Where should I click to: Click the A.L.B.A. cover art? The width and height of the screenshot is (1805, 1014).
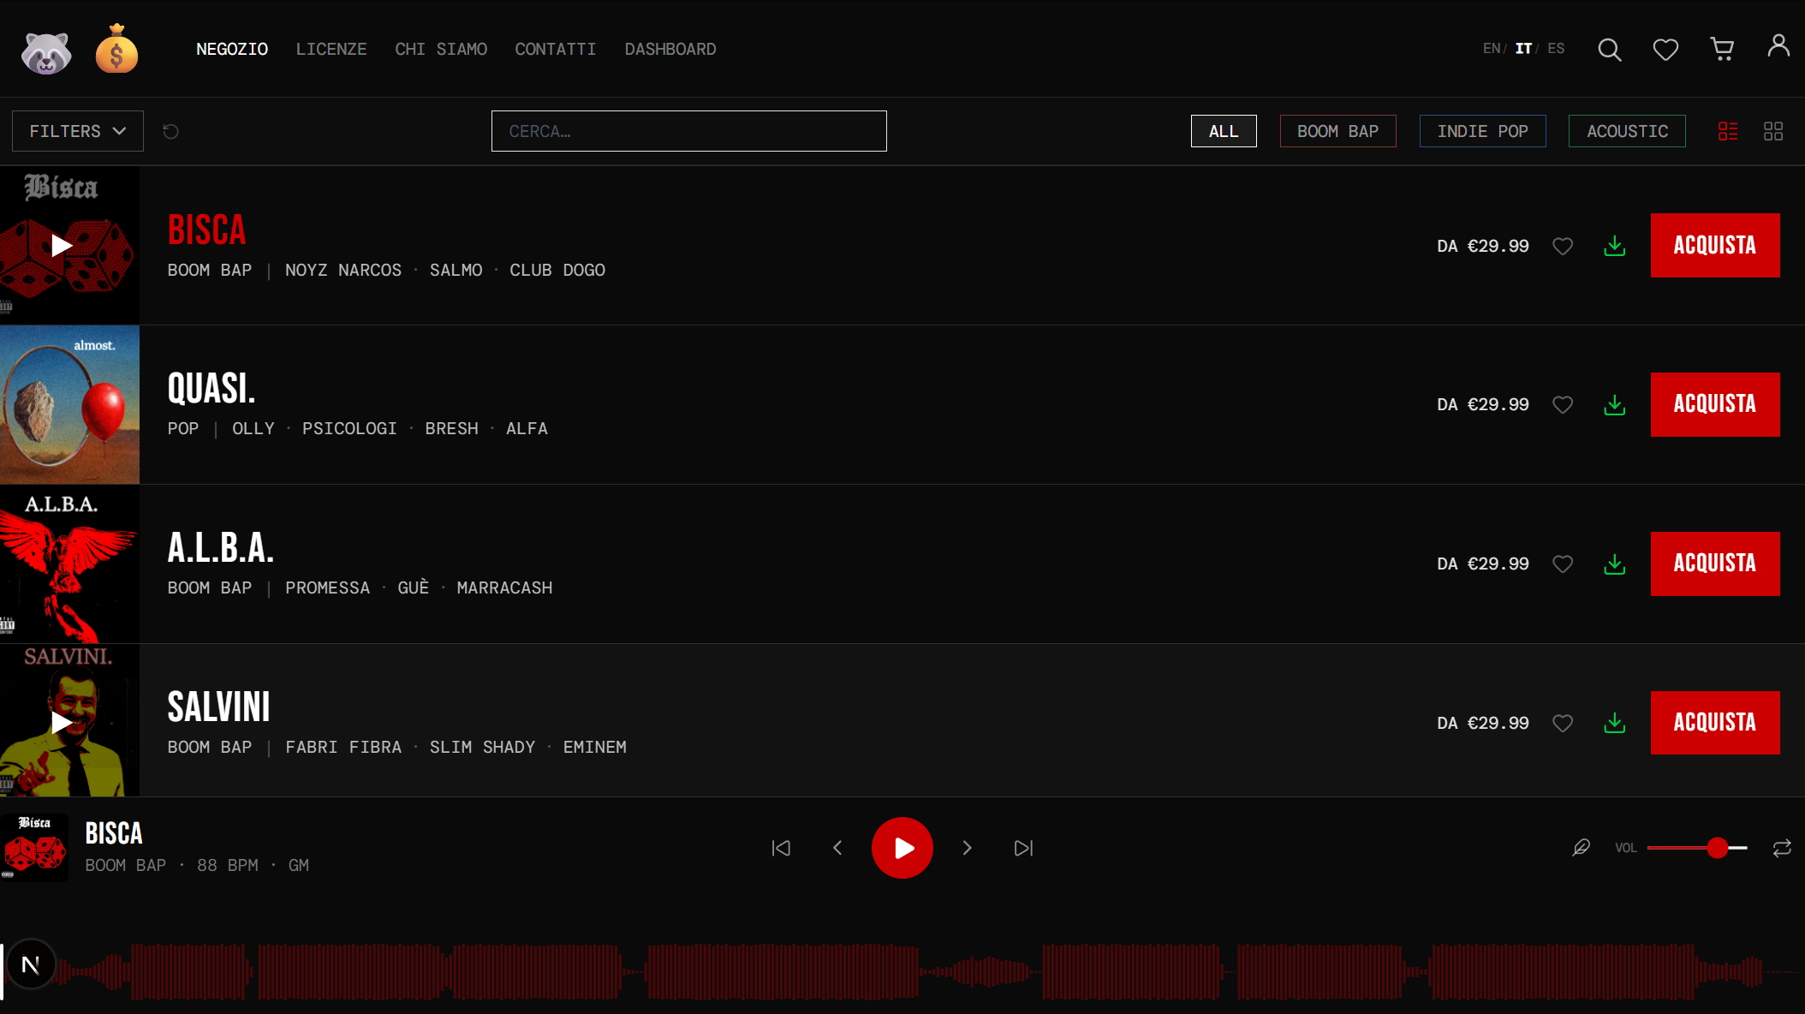click(x=69, y=564)
